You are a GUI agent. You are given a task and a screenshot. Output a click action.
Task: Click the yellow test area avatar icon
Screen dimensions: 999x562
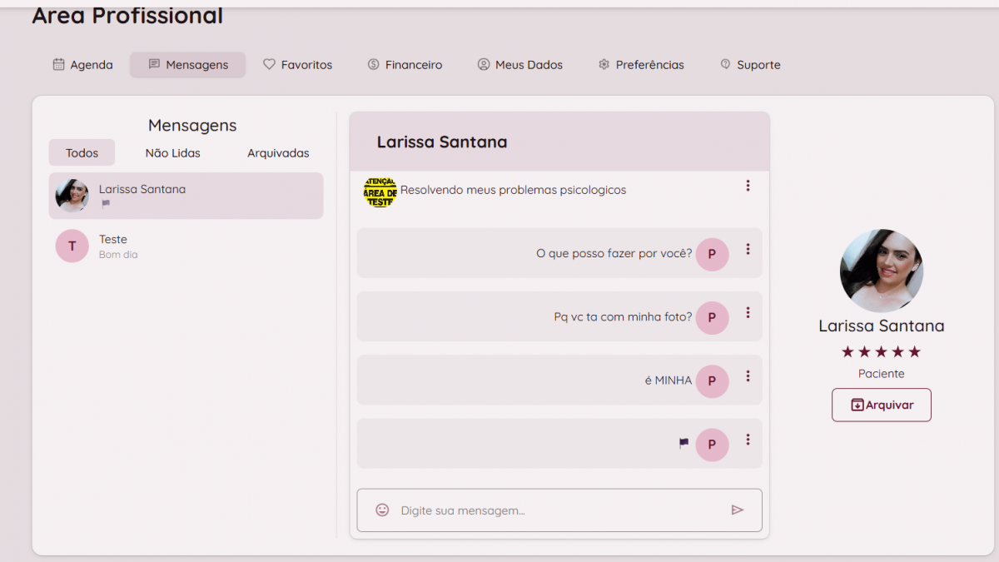tap(380, 191)
